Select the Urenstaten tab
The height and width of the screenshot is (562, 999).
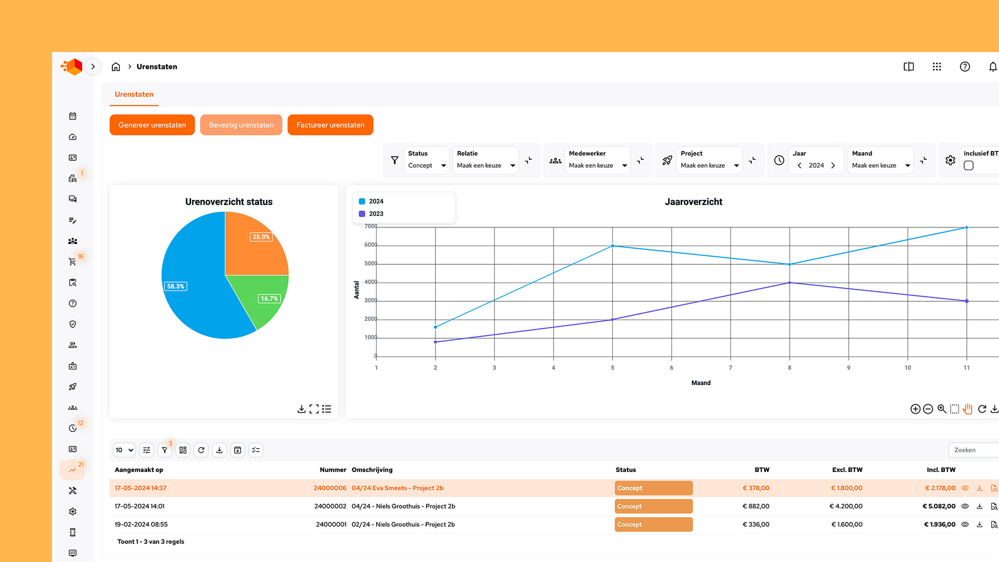(134, 94)
